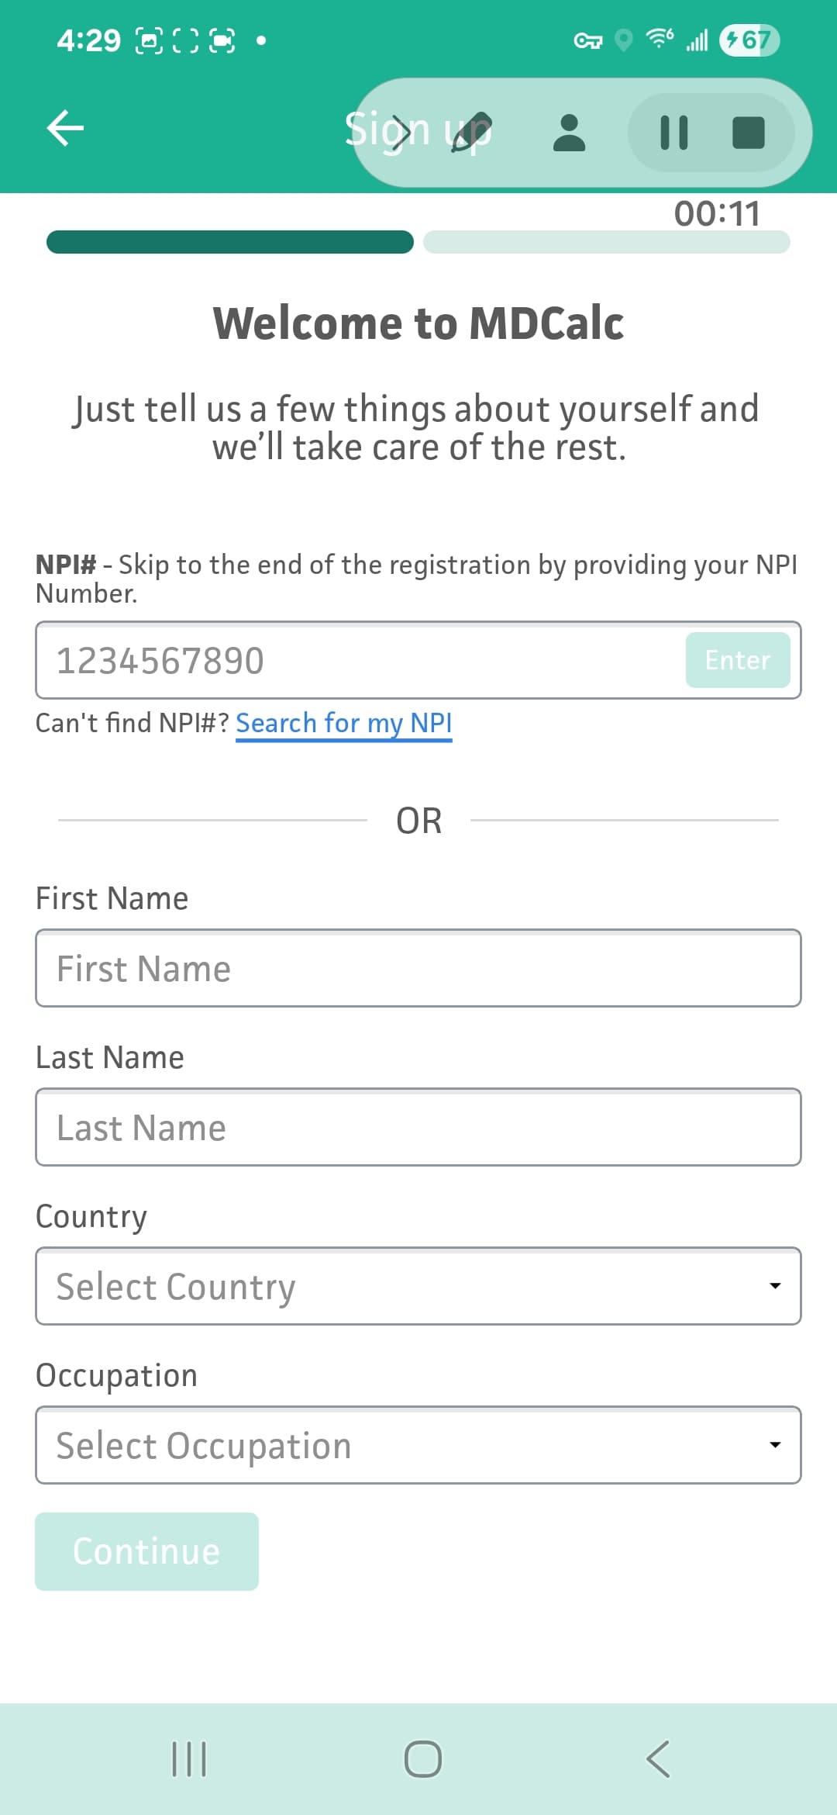Open the Select Occupation dropdown
The height and width of the screenshot is (1815, 837).
click(x=418, y=1445)
